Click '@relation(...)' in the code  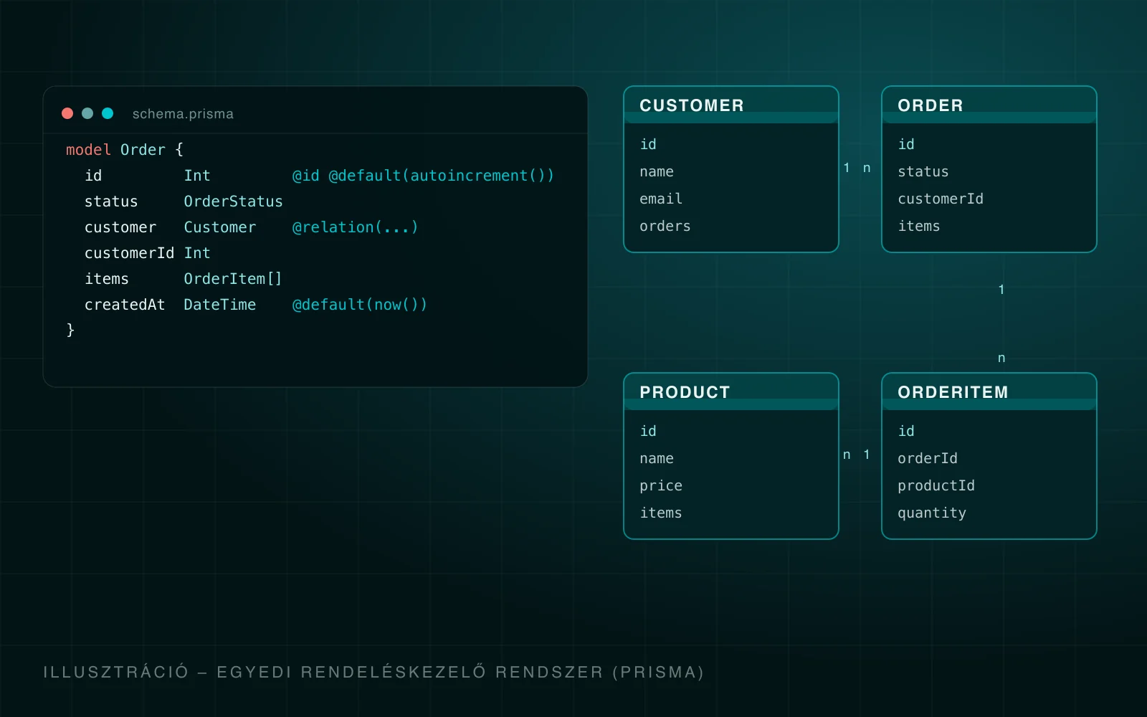pos(355,227)
